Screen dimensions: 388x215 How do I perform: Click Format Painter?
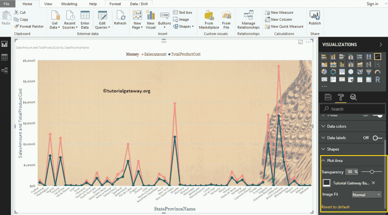[29, 27]
